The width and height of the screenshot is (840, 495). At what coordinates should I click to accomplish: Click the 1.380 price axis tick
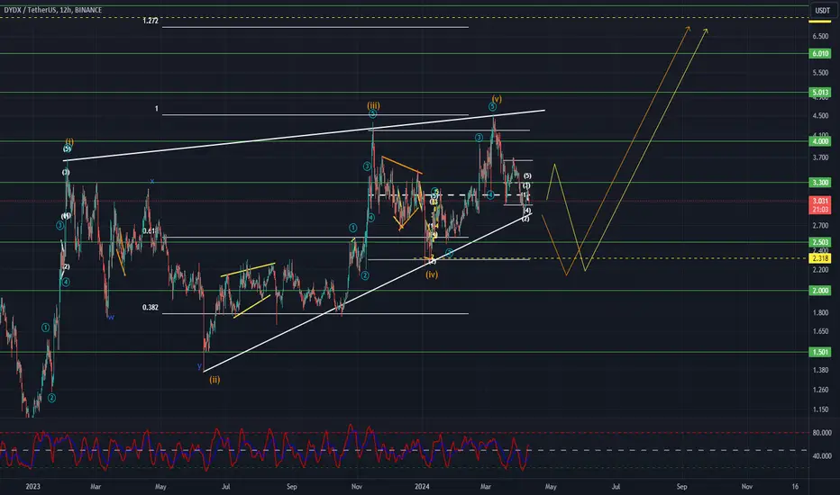pyautogui.click(x=820, y=370)
